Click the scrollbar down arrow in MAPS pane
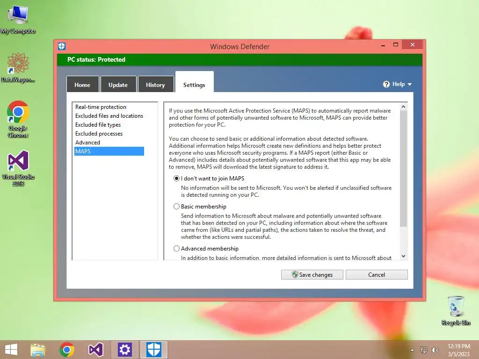 [x=403, y=256]
